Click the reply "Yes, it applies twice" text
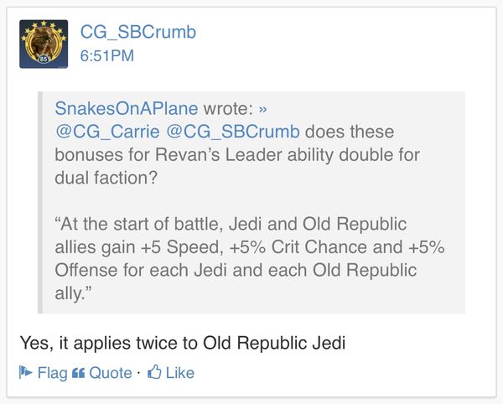 tap(183, 342)
